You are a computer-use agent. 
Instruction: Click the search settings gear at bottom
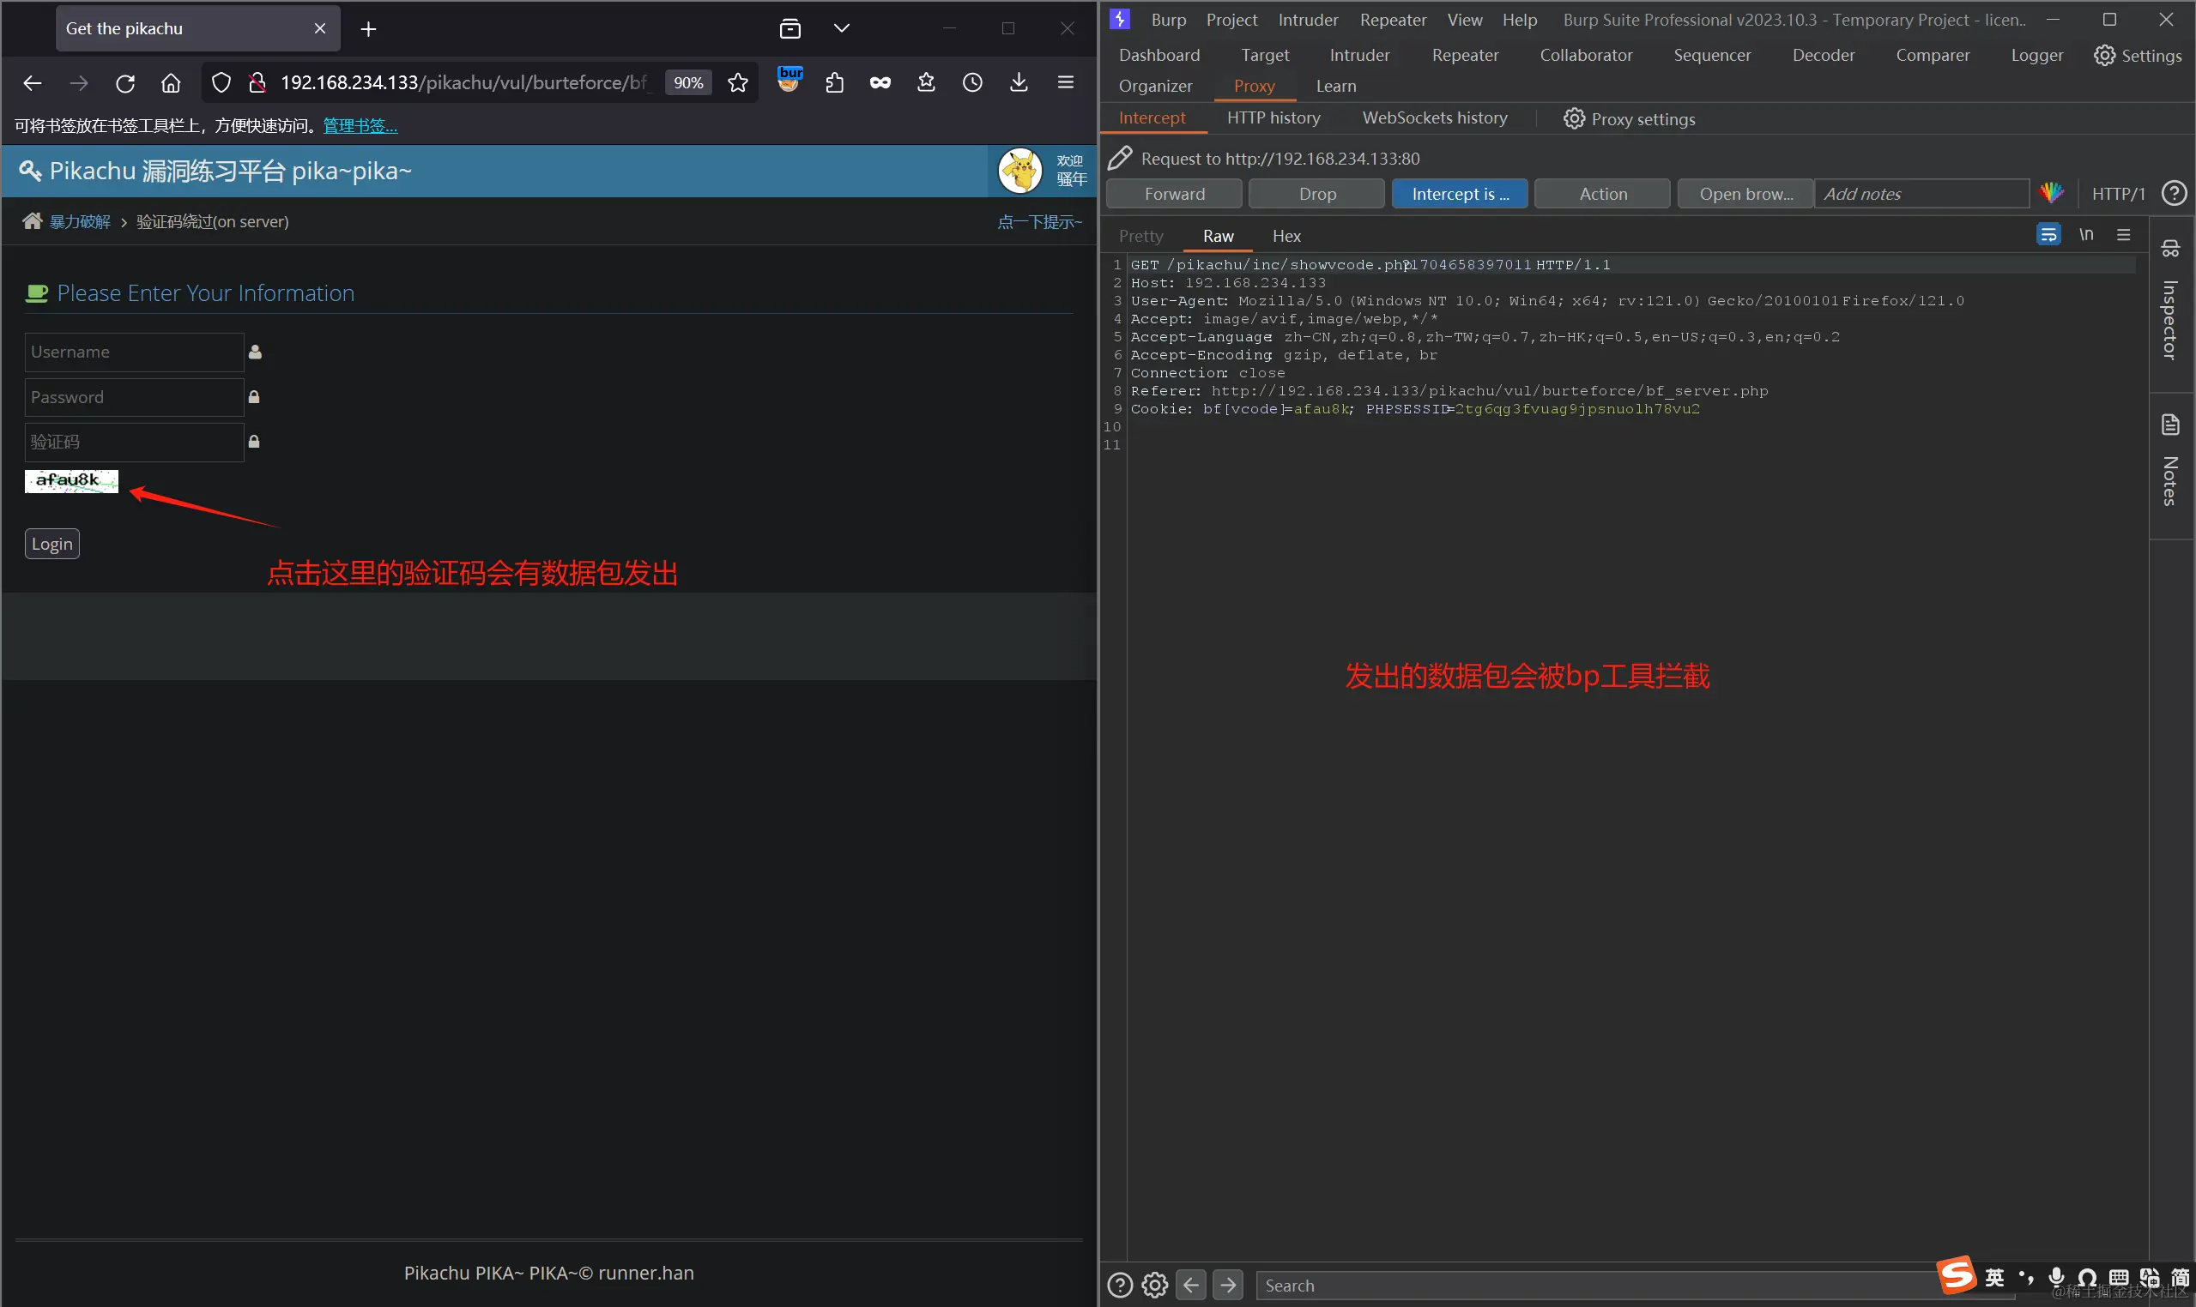[1154, 1286]
